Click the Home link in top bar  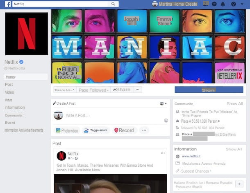(179, 4)
